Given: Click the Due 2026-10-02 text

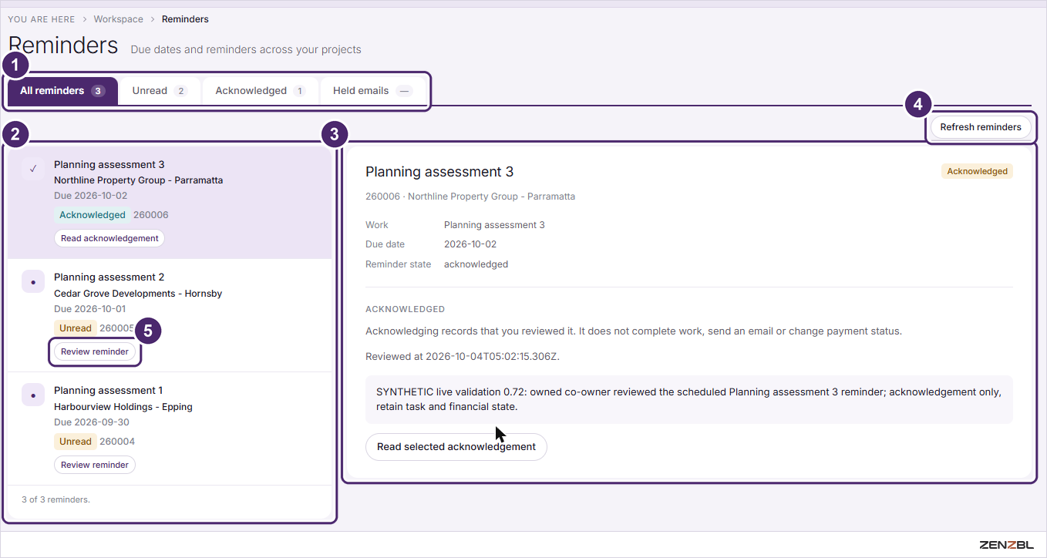Looking at the screenshot, I should tap(91, 196).
